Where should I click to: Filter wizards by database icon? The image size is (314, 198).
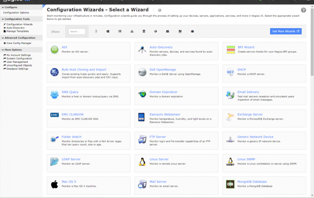coord(144,31)
